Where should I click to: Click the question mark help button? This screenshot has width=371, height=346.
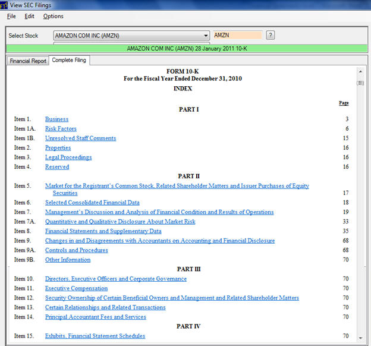pyautogui.click(x=271, y=35)
